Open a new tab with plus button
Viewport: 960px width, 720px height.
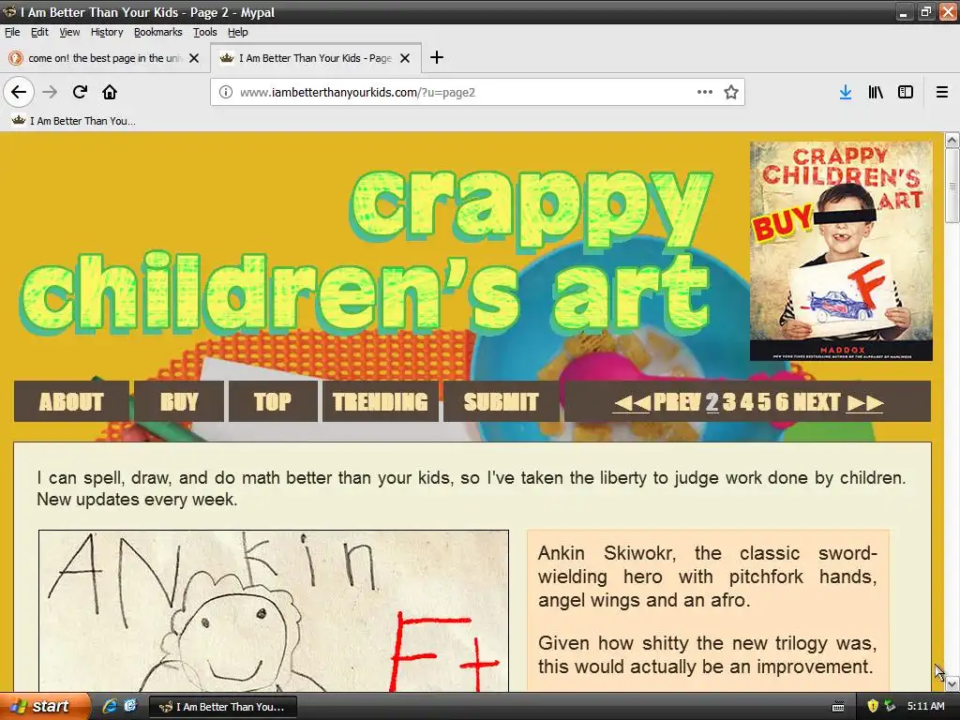pos(437,57)
